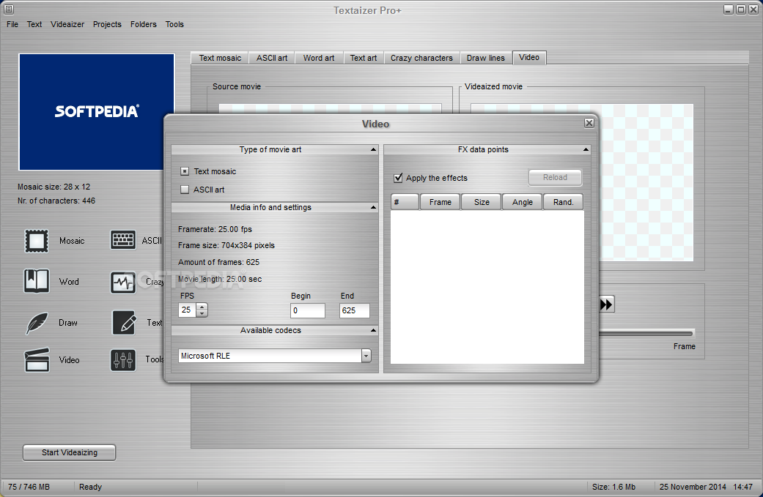Click the Softpedia preview thumbnail
The image size is (763, 497).
click(96, 112)
